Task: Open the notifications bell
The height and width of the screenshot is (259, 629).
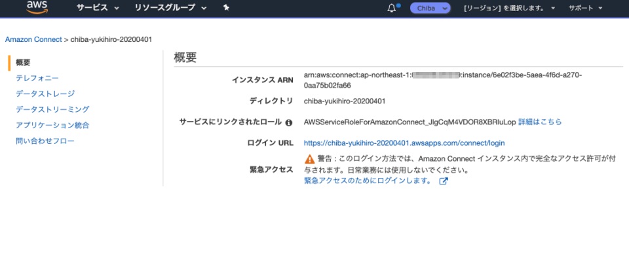Action: tap(392, 8)
